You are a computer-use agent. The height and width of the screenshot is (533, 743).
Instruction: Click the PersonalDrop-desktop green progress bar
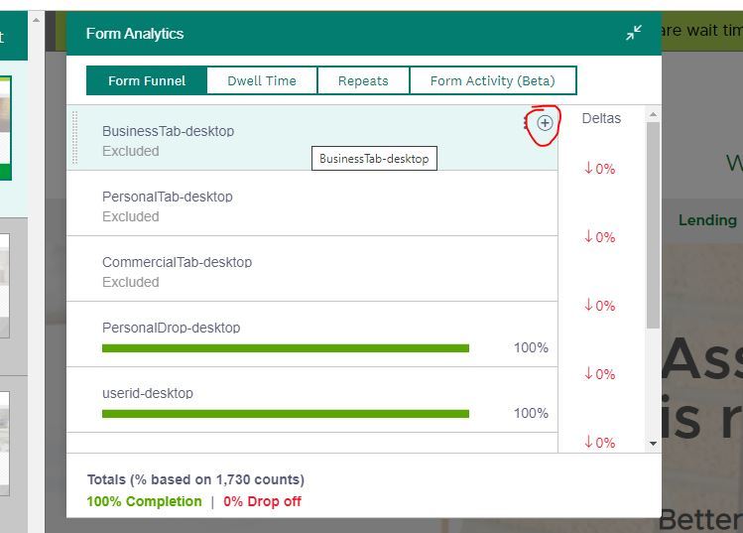(x=286, y=348)
